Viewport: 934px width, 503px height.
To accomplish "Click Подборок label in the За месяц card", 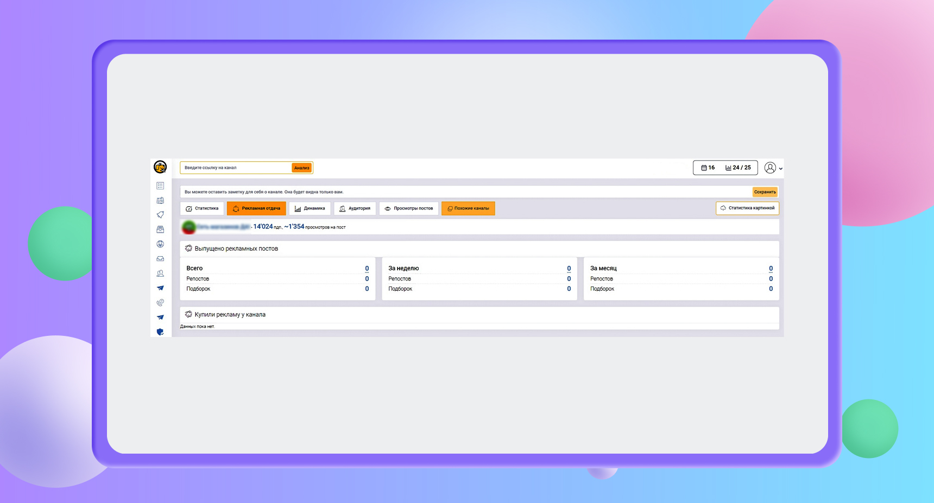I will (x=602, y=289).
